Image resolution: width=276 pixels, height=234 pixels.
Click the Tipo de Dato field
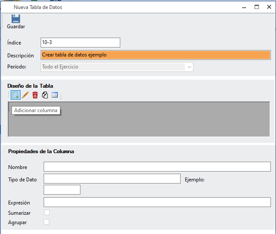coord(112,178)
